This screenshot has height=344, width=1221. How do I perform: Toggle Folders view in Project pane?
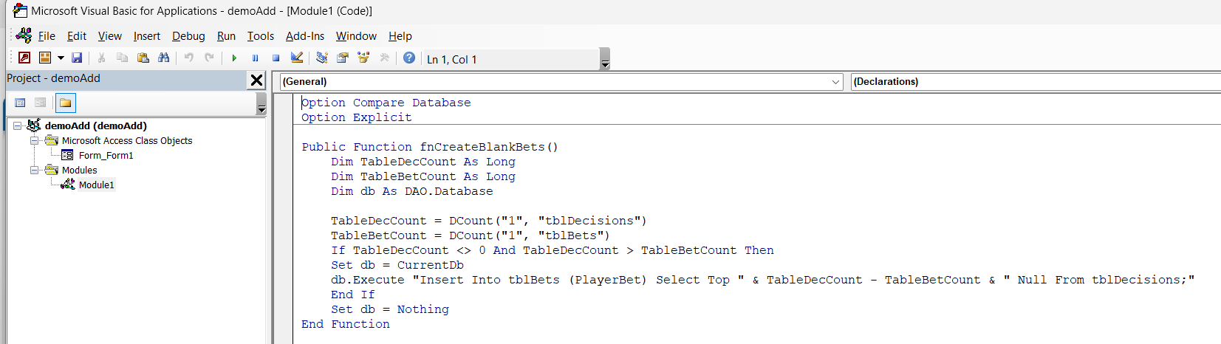click(x=66, y=103)
